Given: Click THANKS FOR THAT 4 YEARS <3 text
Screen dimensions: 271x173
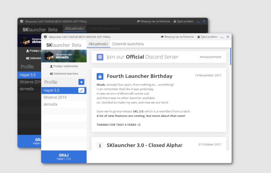Looking at the screenshot, I should 118,125.
